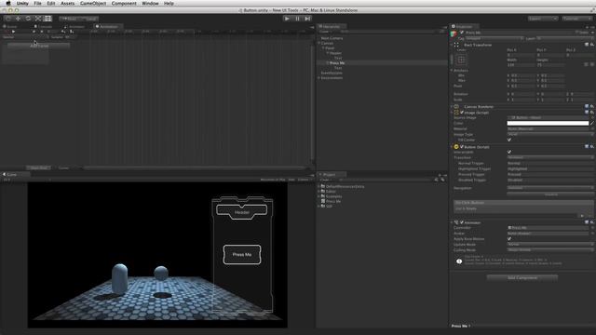Viewport: 596px width, 335px height.
Task: Open Image (Script) gear settings menu
Action: pyautogui.click(x=592, y=113)
